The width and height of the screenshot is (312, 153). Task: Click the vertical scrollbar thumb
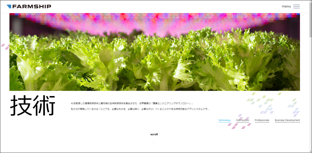click(x=310, y=21)
